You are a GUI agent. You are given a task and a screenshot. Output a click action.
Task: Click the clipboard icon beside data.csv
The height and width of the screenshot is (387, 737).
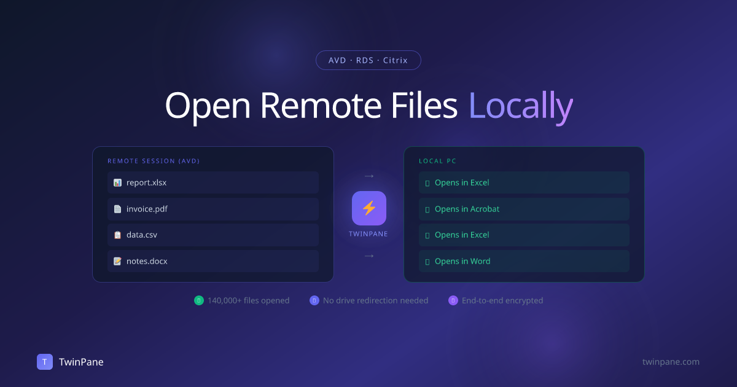click(117, 235)
